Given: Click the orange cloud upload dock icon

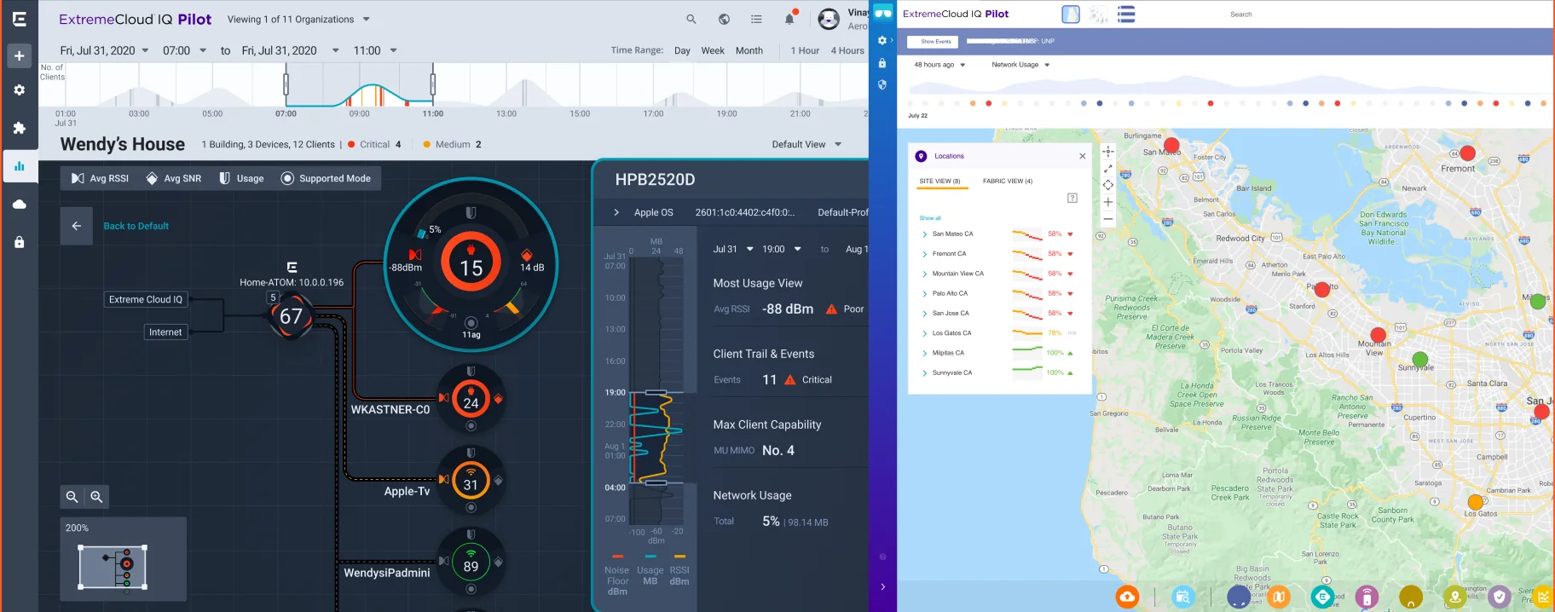Looking at the screenshot, I should 1127,597.
